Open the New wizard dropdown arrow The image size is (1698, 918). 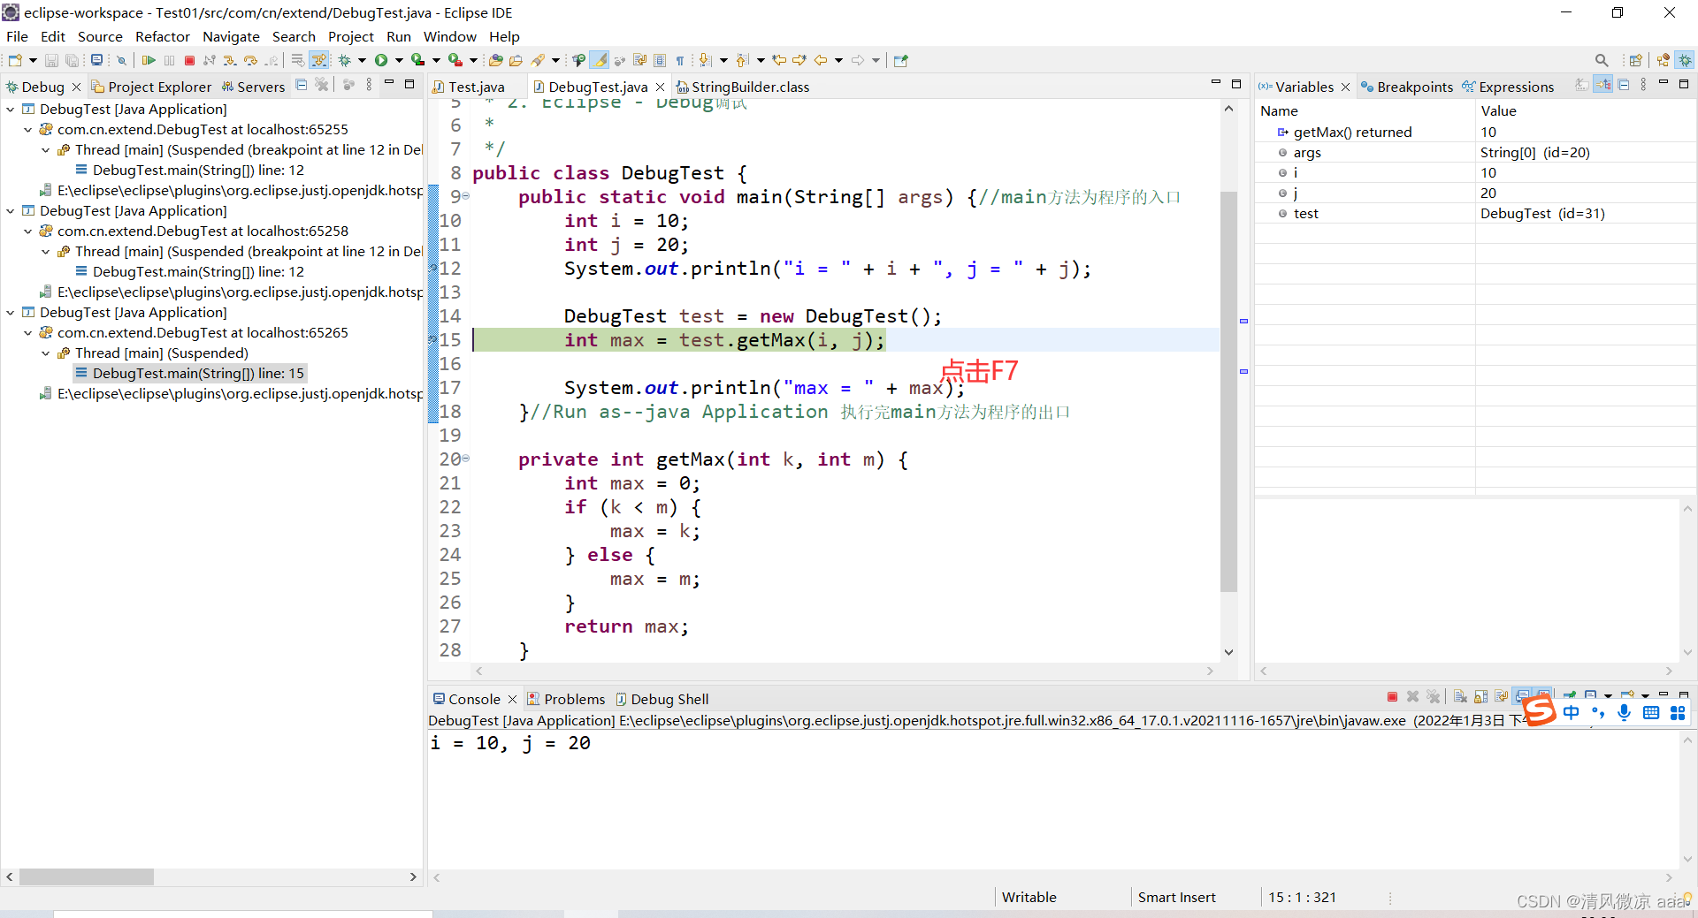click(x=33, y=60)
